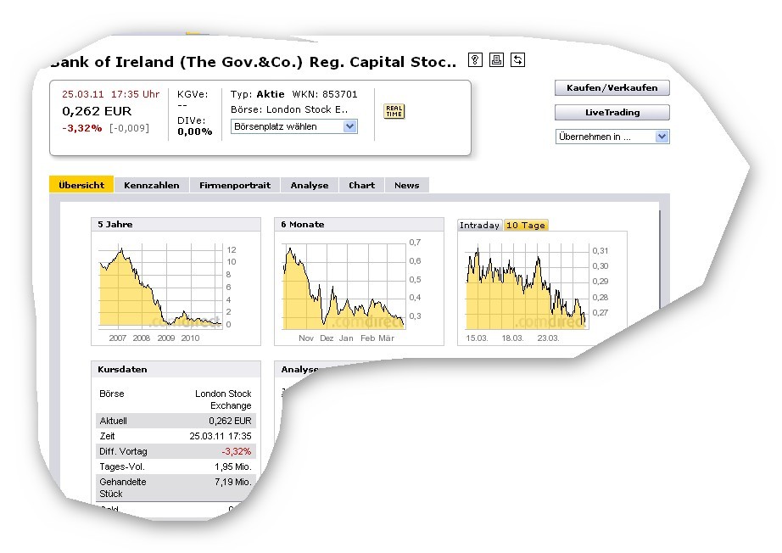This screenshot has width=782, height=553.
Task: Expand the Übernehmen in dropdown
Action: [x=612, y=137]
